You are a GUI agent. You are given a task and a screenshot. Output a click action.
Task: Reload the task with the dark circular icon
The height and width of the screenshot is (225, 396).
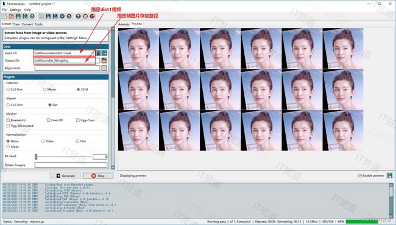(x=69, y=16)
